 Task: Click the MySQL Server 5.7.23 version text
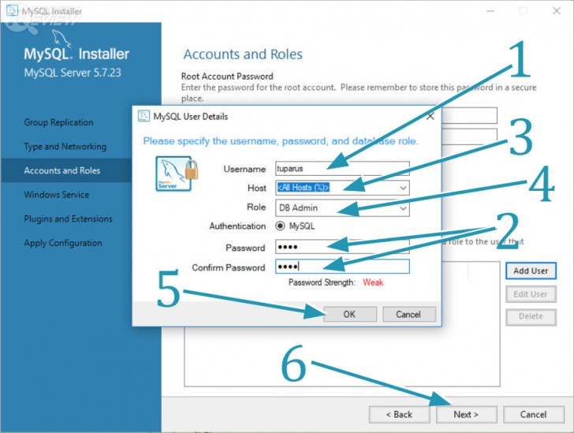(x=73, y=73)
